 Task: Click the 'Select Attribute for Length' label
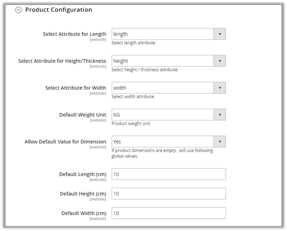[75, 34]
